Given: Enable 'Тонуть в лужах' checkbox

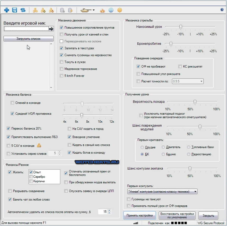Looking at the screenshot, I should (x=61, y=62).
